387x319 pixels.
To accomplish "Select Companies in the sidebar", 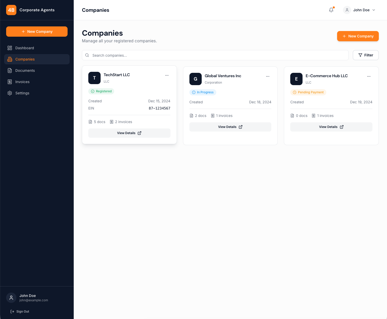I will pyautogui.click(x=37, y=59).
